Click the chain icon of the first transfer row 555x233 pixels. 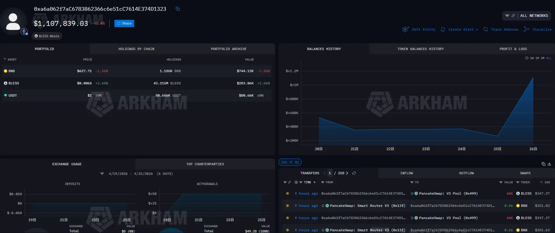pyautogui.click(x=288, y=193)
